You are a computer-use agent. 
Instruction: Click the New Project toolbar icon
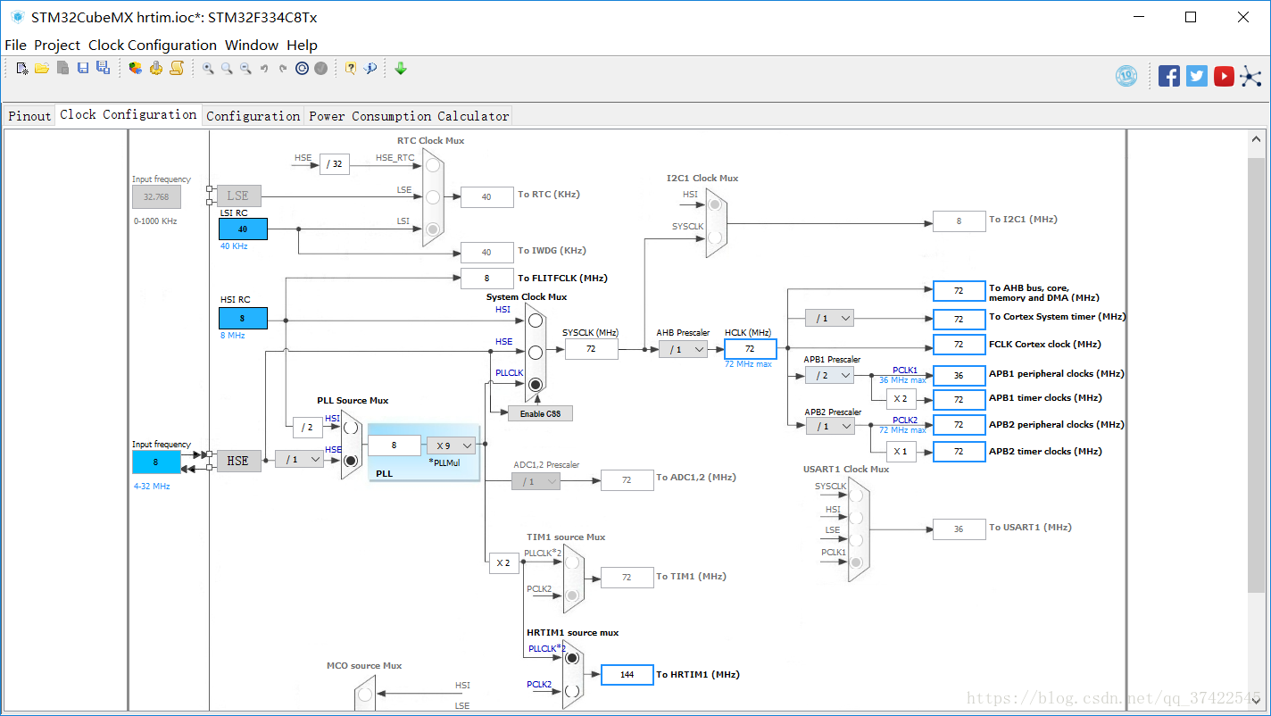pos(22,68)
